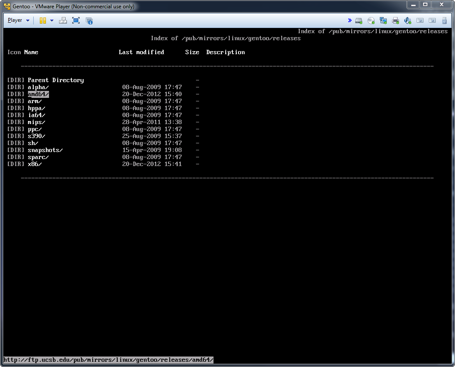Click the camera icon beside the speaker icon
Screen dimensions: 455x367
[x=420, y=21]
